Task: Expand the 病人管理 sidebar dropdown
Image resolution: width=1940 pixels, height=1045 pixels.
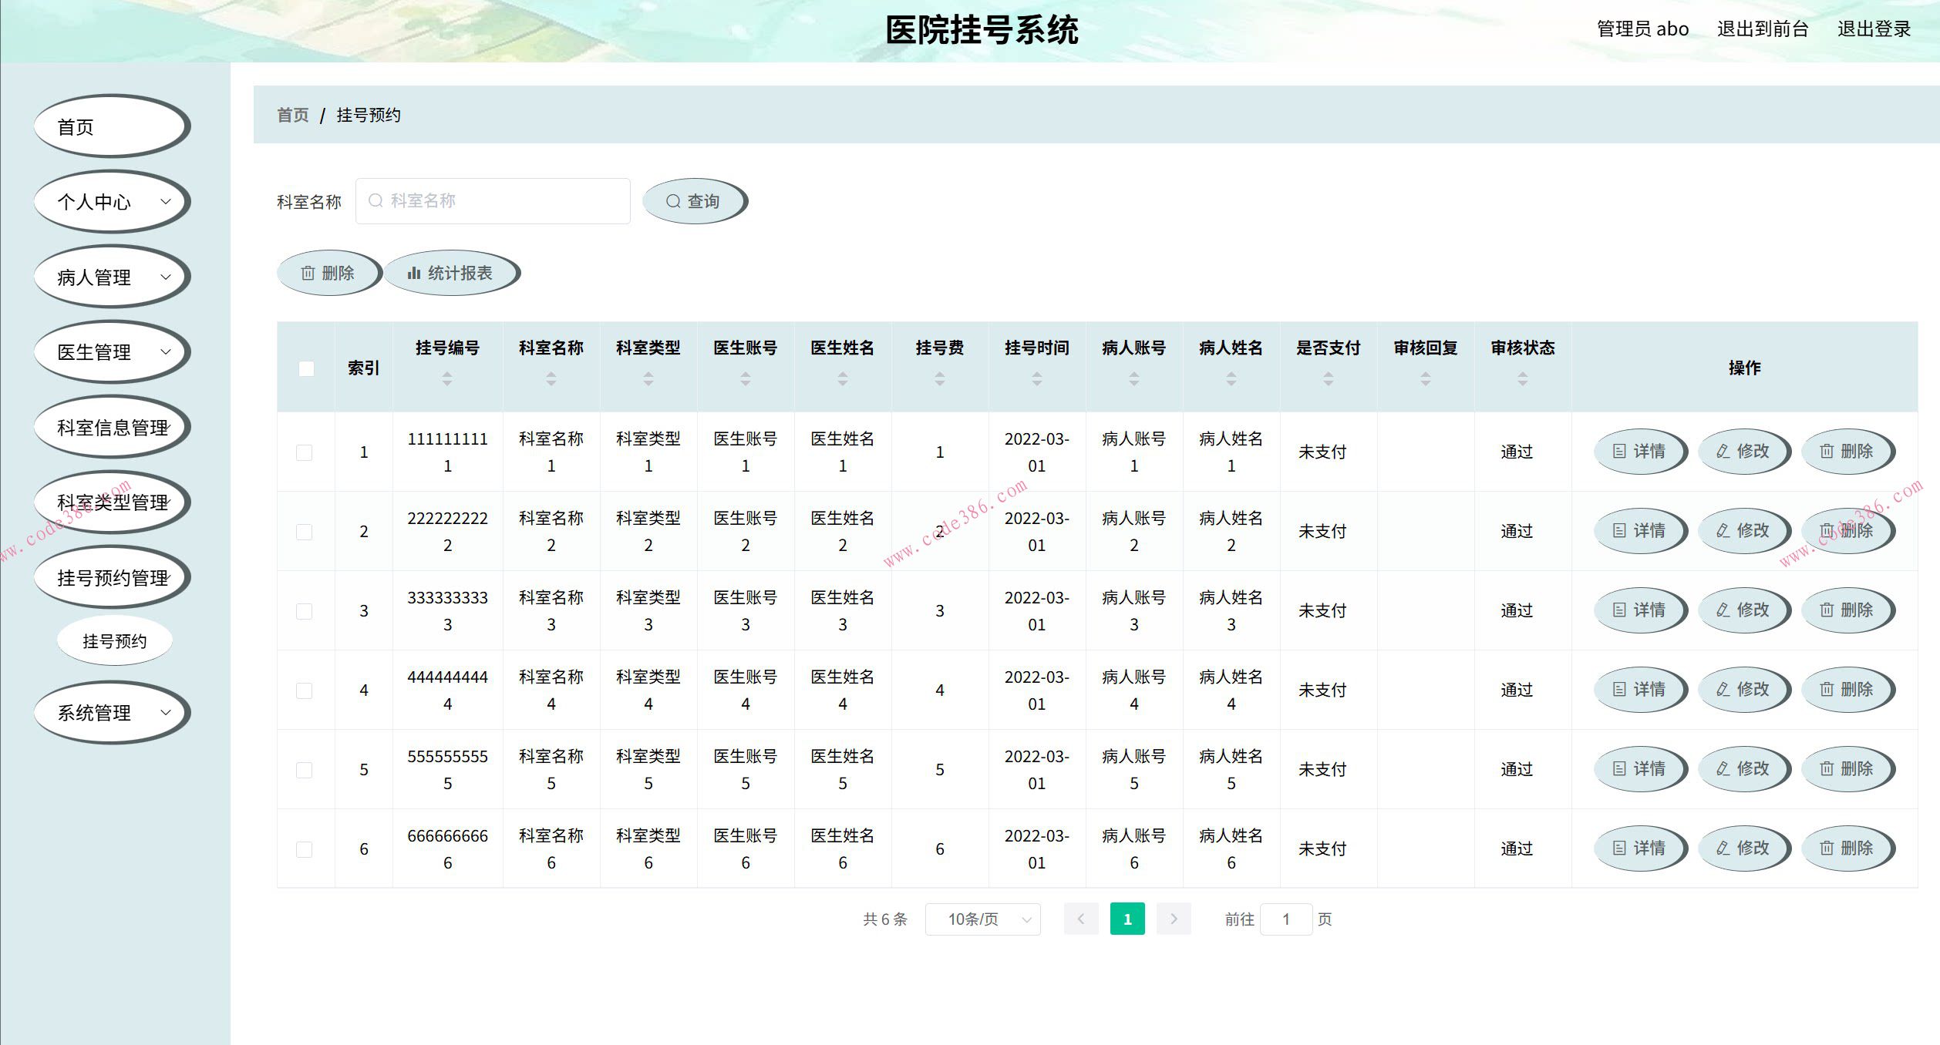Action: tap(166, 276)
